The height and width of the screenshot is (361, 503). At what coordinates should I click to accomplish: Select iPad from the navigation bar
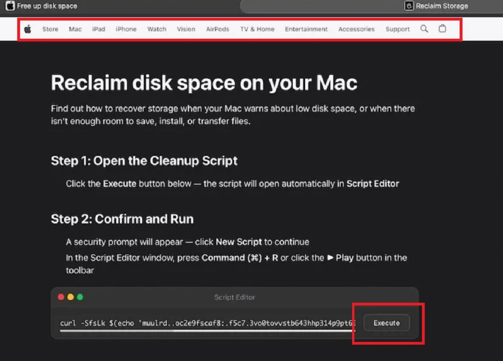click(98, 29)
